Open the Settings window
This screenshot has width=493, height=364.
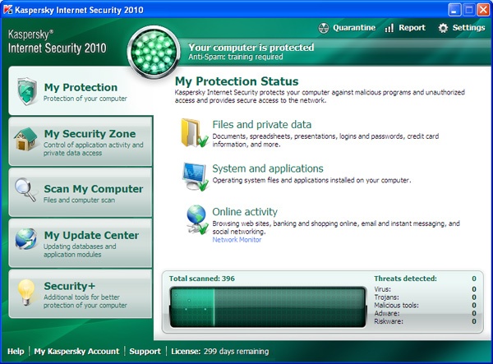click(x=461, y=28)
